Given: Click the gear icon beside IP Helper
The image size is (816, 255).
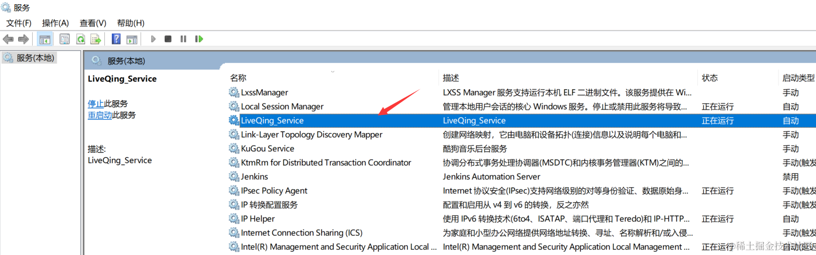Looking at the screenshot, I should (234, 219).
